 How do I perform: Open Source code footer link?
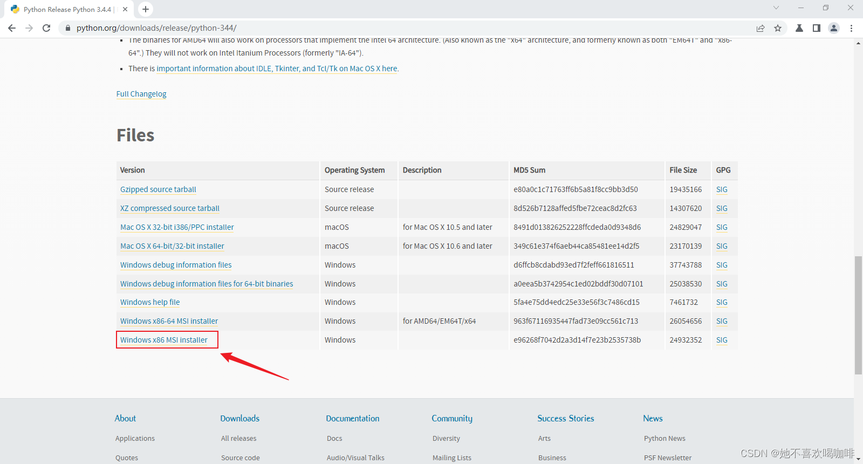click(241, 458)
